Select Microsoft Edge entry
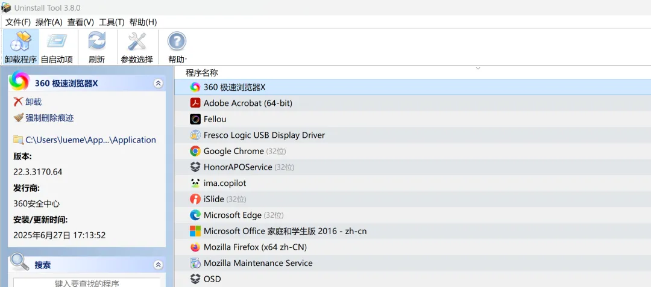651x287 pixels. (x=413, y=215)
